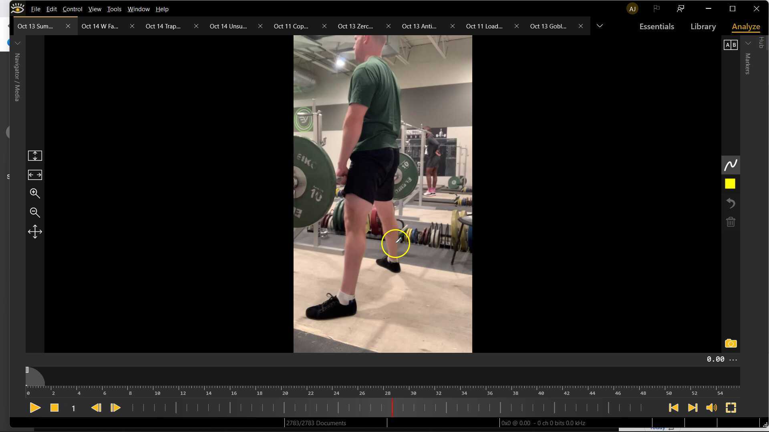Screen dimensions: 769x432
Task: Capture a snapshot with the camera icon
Action: click(x=731, y=343)
